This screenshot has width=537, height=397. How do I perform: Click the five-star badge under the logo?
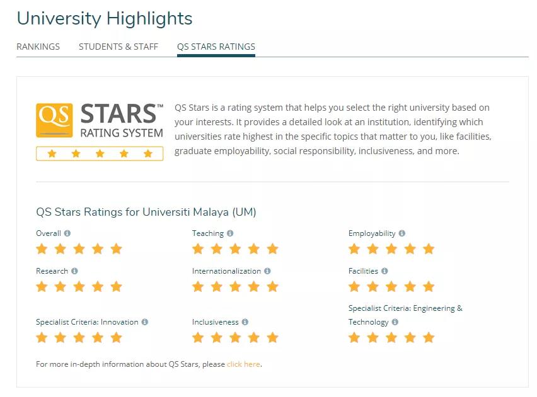coord(100,154)
